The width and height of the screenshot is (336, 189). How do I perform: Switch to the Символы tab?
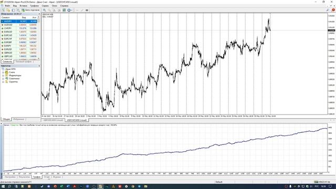[7, 62]
